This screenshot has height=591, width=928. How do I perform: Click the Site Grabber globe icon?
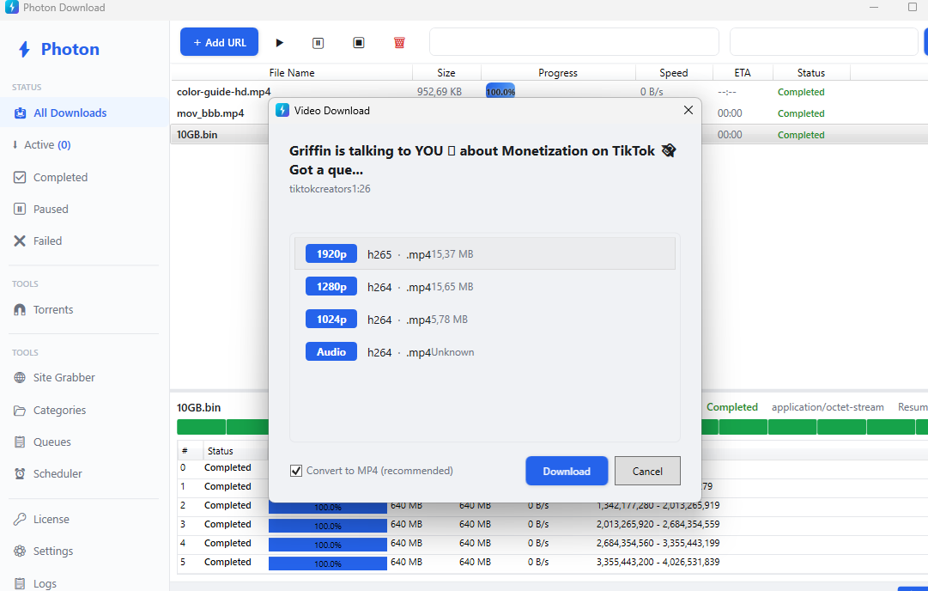point(20,377)
